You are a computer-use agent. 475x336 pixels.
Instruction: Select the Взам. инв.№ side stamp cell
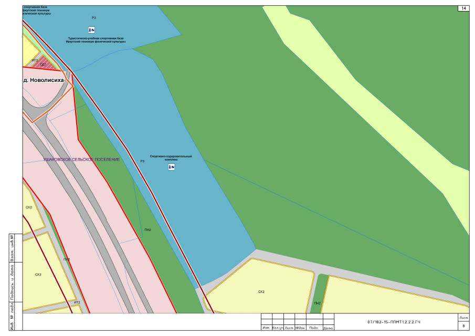(x=12, y=248)
